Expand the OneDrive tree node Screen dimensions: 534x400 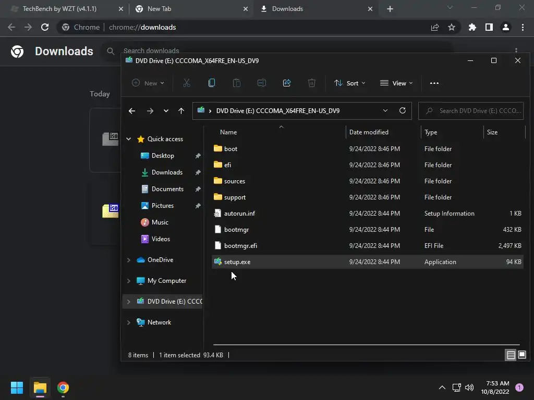pos(129,260)
